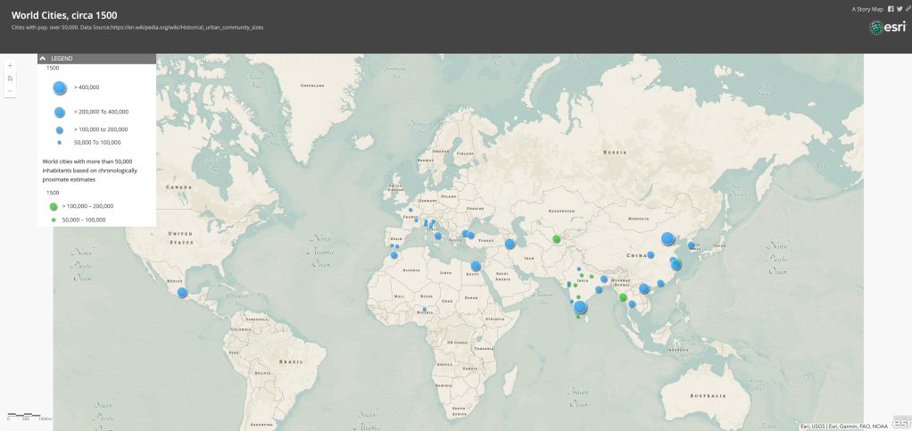Click the green > 100,000 – 200,000 legend symbol

(54, 206)
